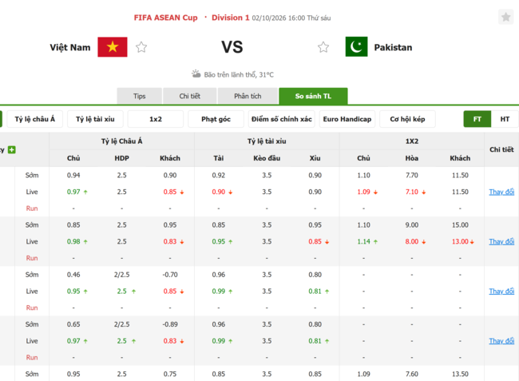This screenshot has height=381, width=519.
Task: Switch to Phân tích tab
Action: coord(248,96)
